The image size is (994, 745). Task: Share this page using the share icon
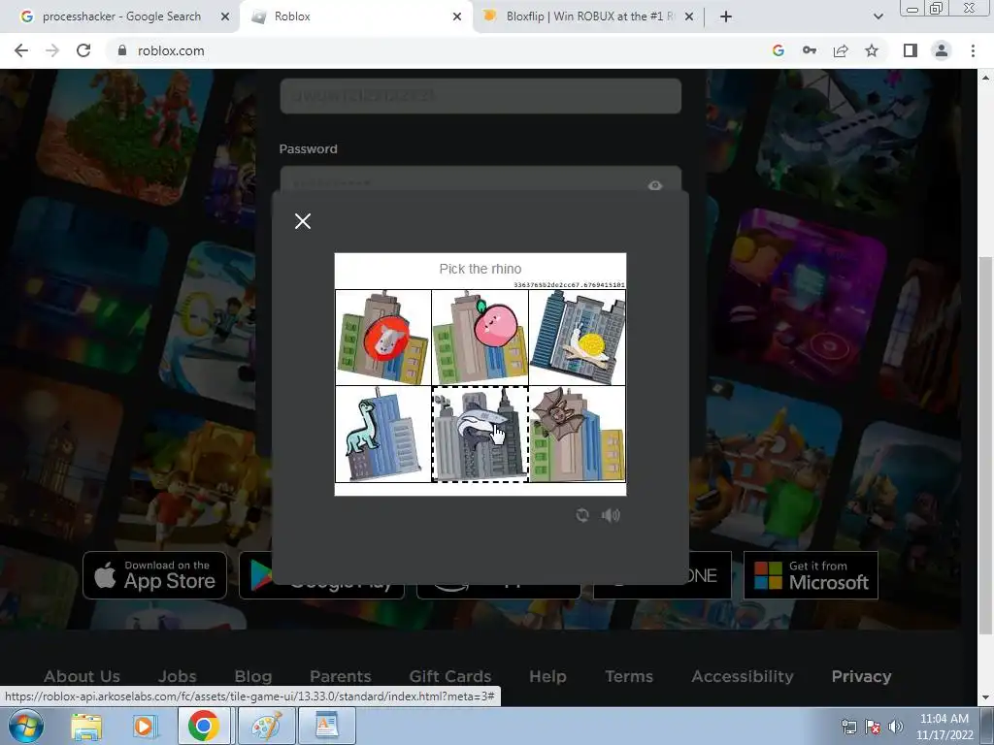click(x=841, y=50)
